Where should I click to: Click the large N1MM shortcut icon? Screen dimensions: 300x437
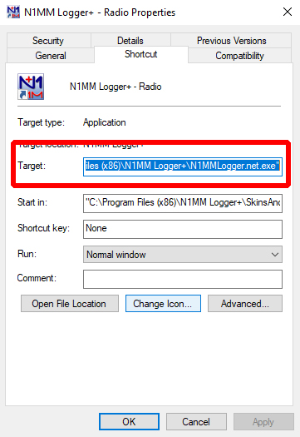click(31, 87)
